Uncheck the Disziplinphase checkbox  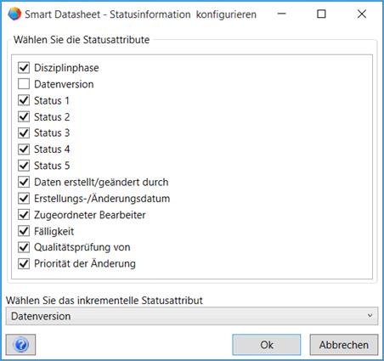click(x=24, y=68)
